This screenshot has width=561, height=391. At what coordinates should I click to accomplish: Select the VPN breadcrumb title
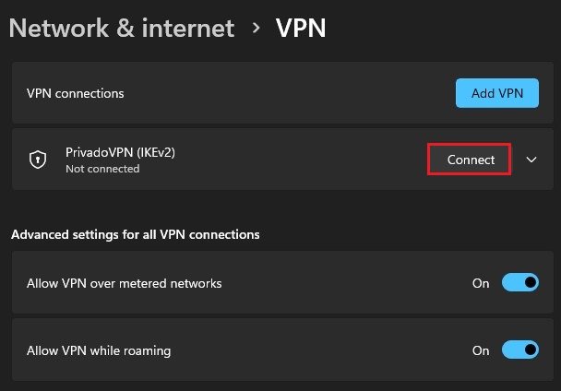click(301, 28)
